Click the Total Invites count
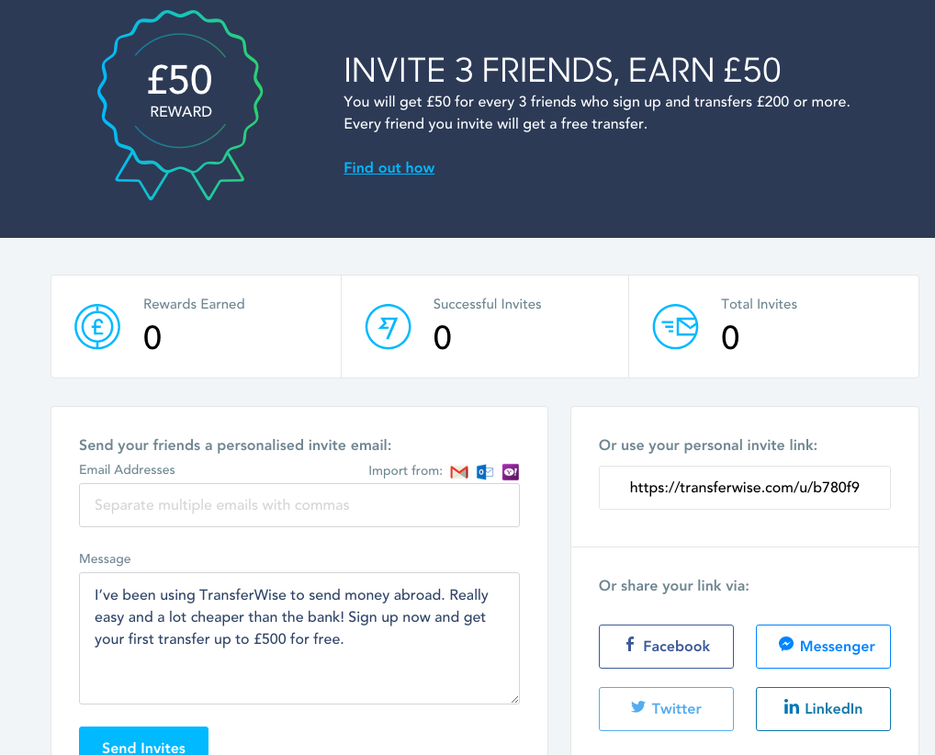Image resolution: width=935 pixels, height=755 pixels. [x=730, y=337]
